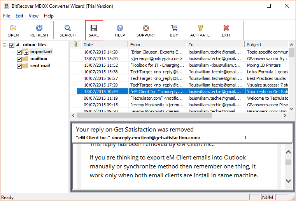Click the Support lifebuoy icon

coord(146,28)
